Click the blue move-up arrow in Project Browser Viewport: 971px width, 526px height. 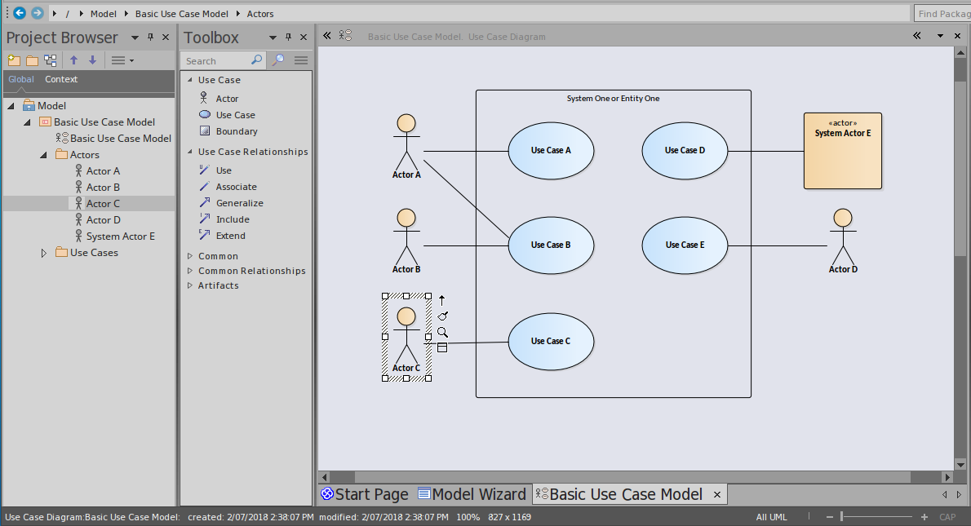click(x=73, y=60)
